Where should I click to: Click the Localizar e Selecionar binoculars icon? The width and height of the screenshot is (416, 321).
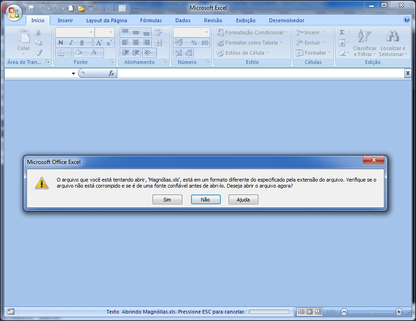coord(393,37)
